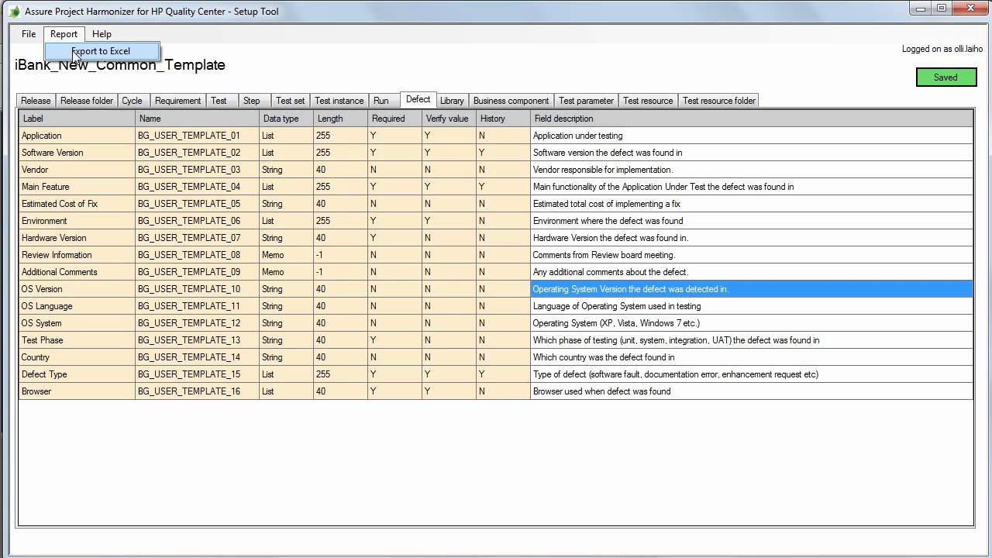992x558 pixels.
Task: Select the Estimated Cost of Fix cell
Action: point(77,204)
